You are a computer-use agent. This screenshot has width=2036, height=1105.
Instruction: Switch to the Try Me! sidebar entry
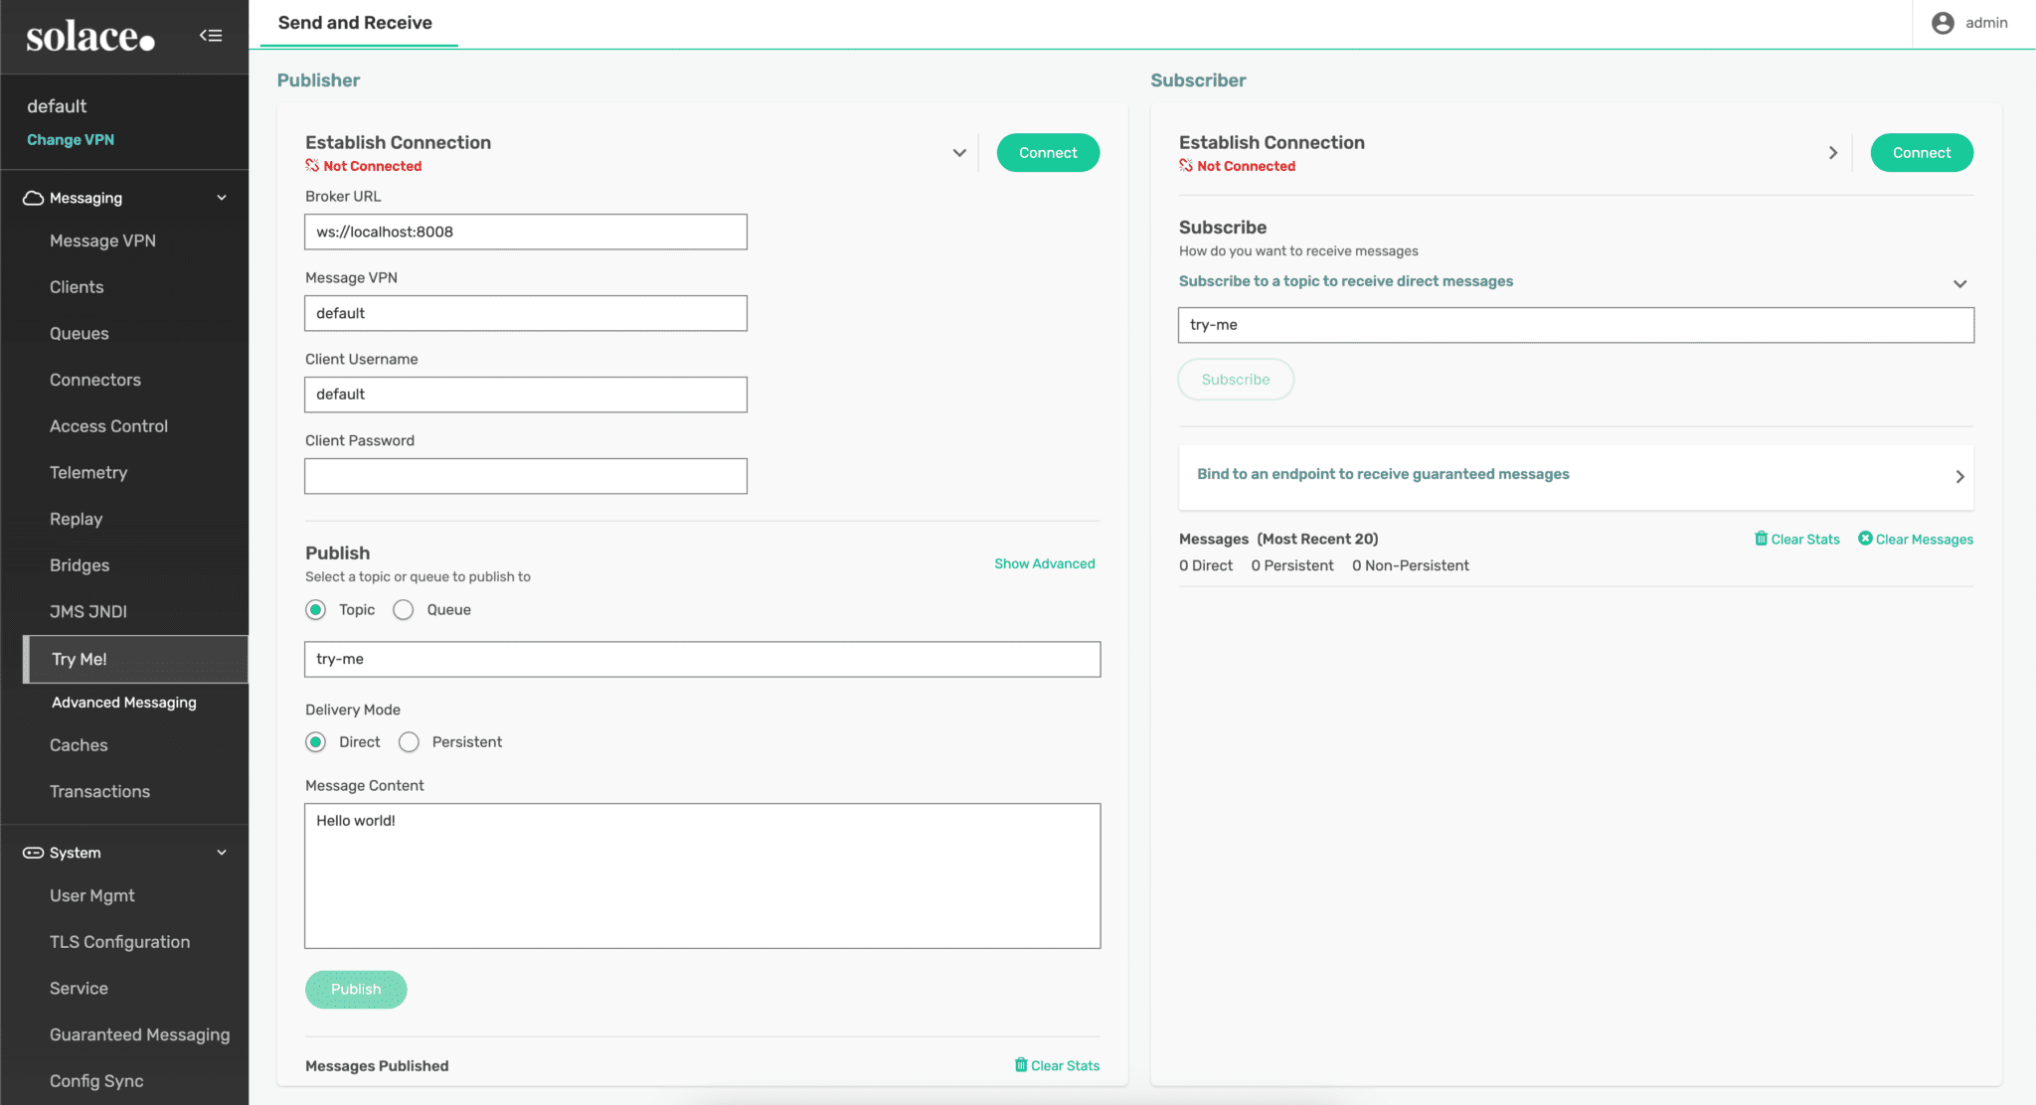80,658
